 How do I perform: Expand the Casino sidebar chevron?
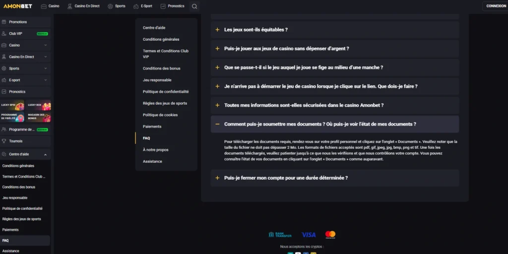pos(45,45)
